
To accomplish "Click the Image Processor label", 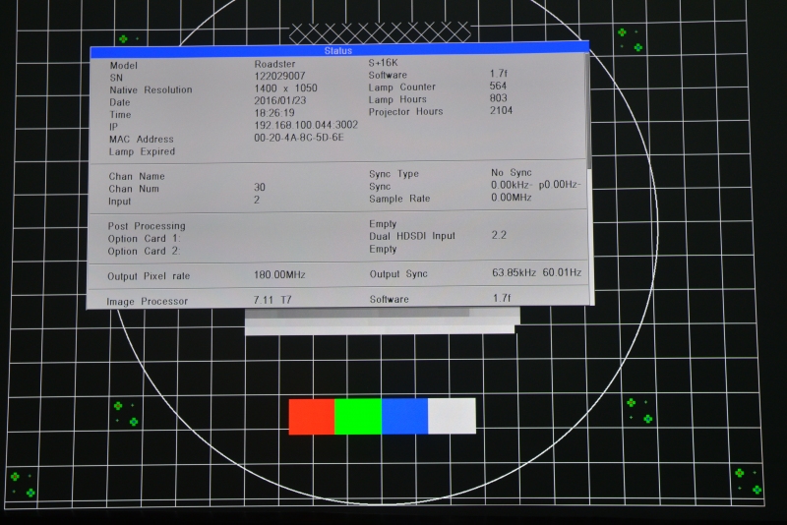I will (147, 302).
